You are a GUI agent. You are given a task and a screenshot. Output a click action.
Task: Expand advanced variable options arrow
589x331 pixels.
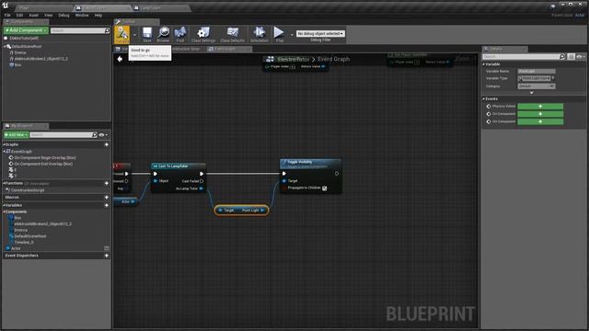pyautogui.click(x=532, y=93)
